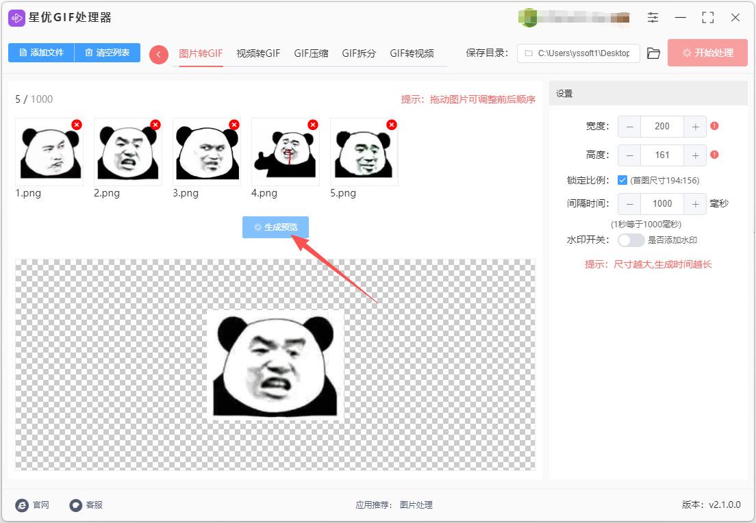The image size is (756, 523).
Task: Remove 1.png with its red X
Action: pyautogui.click(x=77, y=125)
